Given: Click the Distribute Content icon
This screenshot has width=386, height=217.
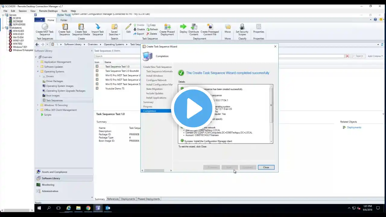Looking at the screenshot, I should 194,27.
